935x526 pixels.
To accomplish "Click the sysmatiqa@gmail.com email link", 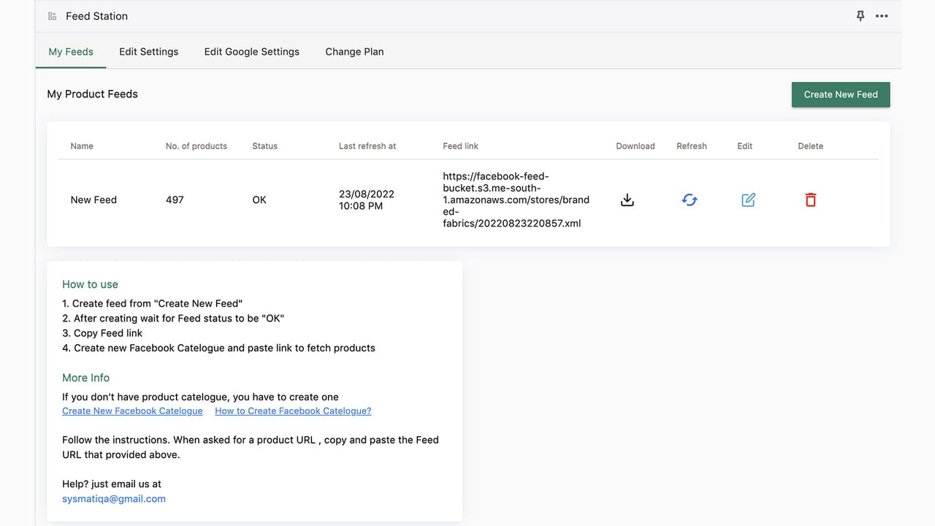I will pos(114,499).
